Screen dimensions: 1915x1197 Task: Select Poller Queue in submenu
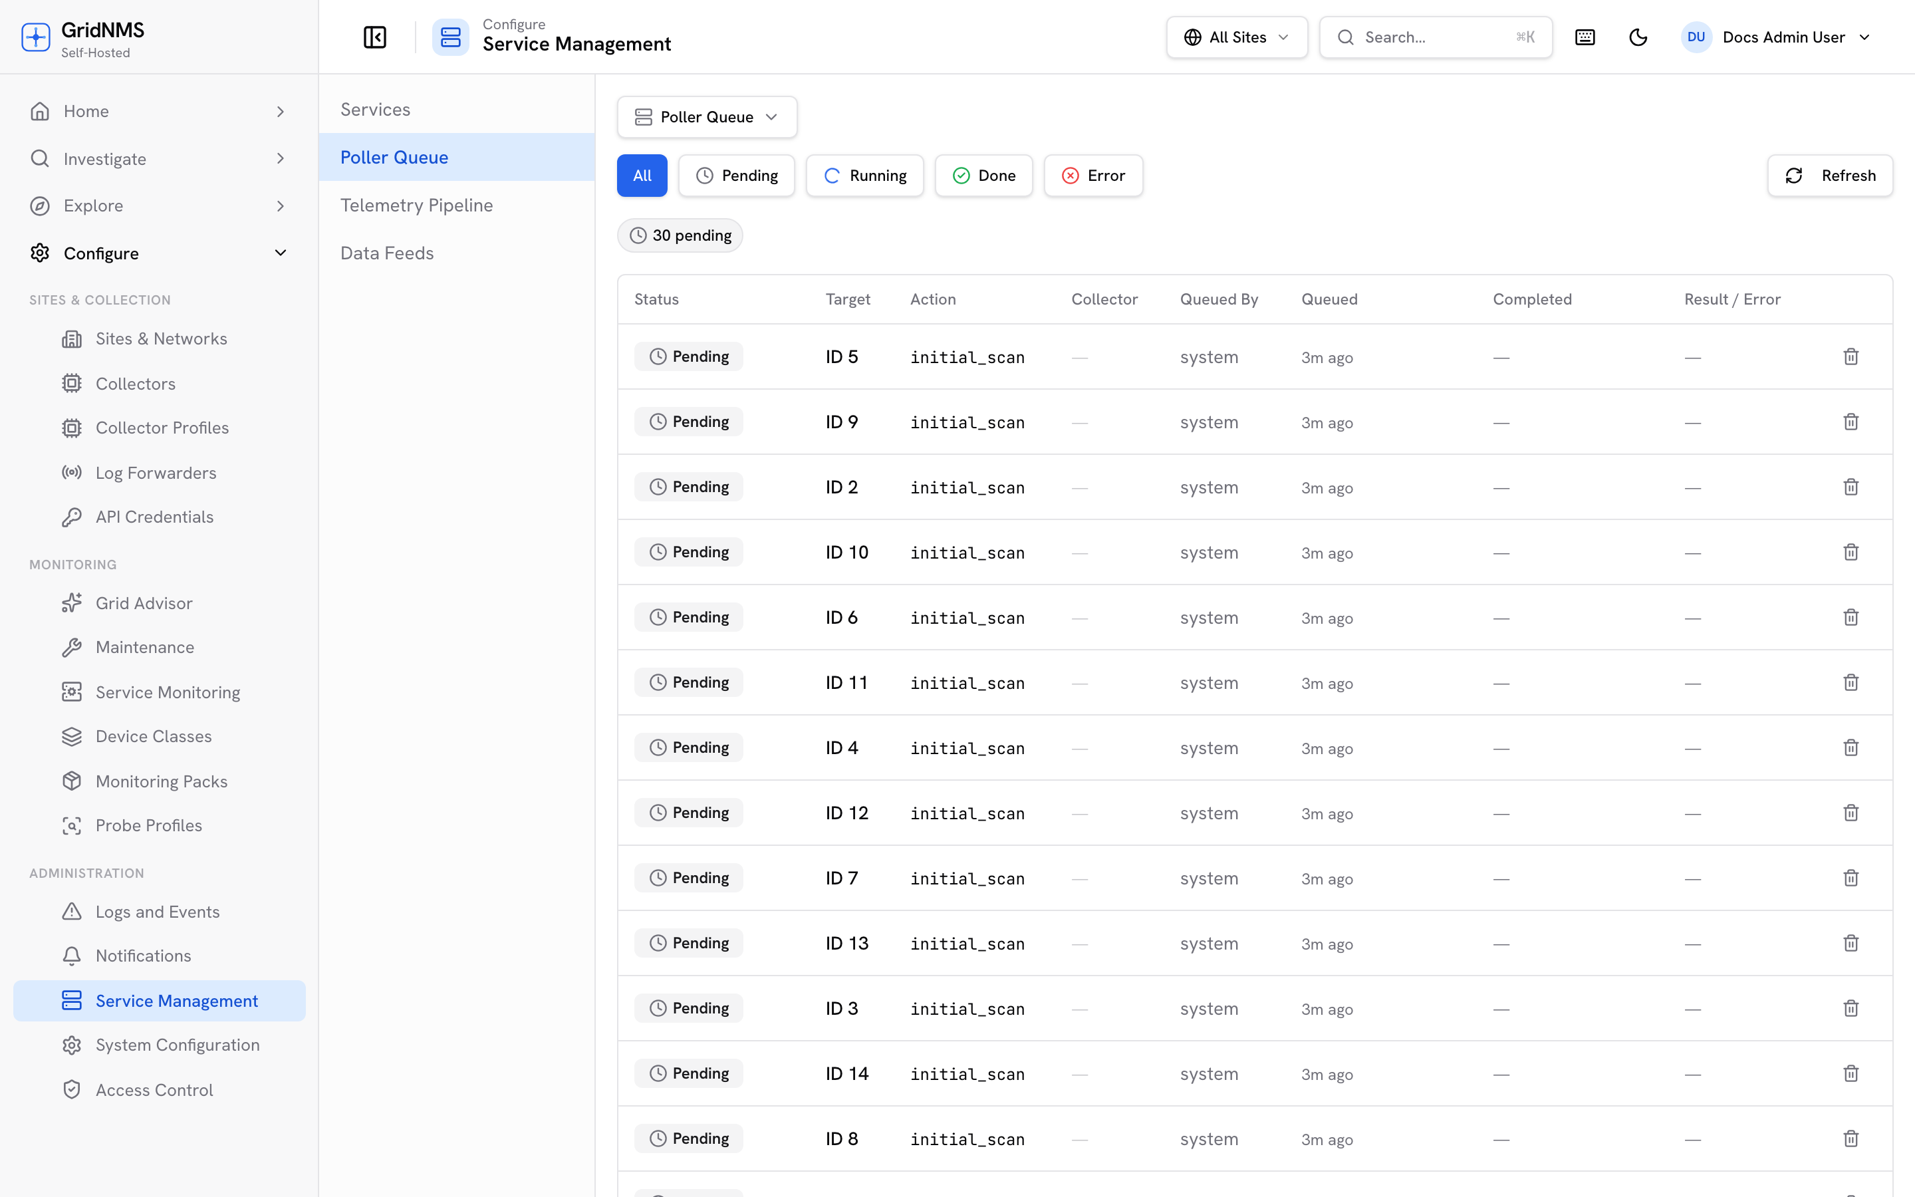(x=457, y=158)
